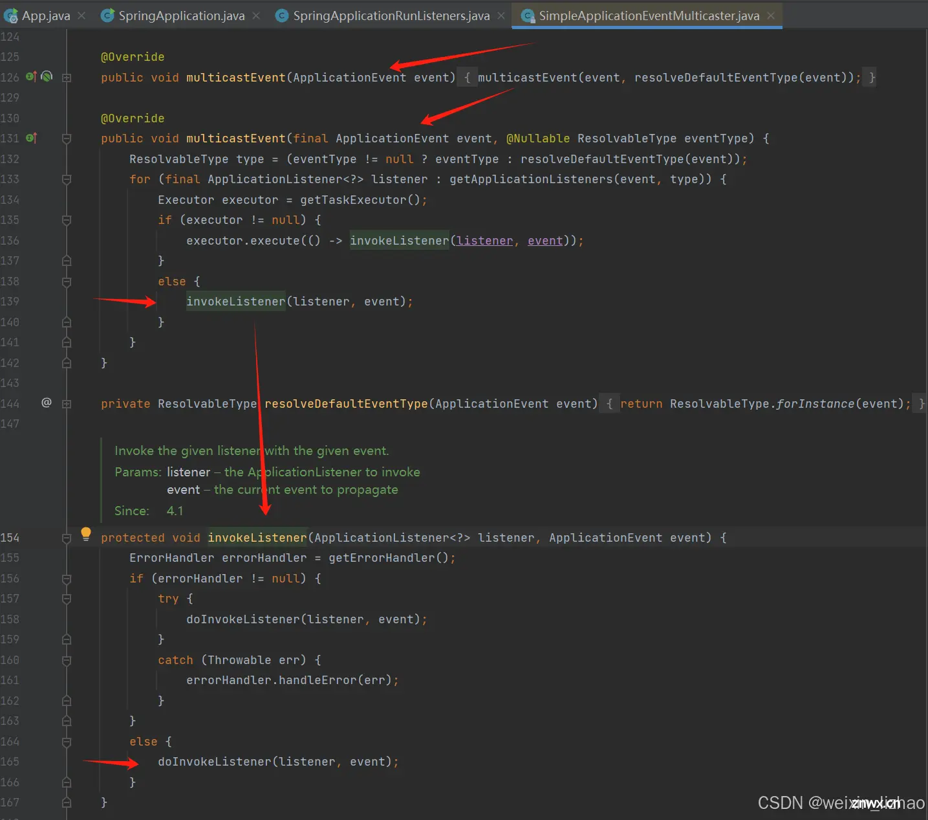928x820 pixels.
Task: Click line number 154 in the gutter
Action: 10,537
